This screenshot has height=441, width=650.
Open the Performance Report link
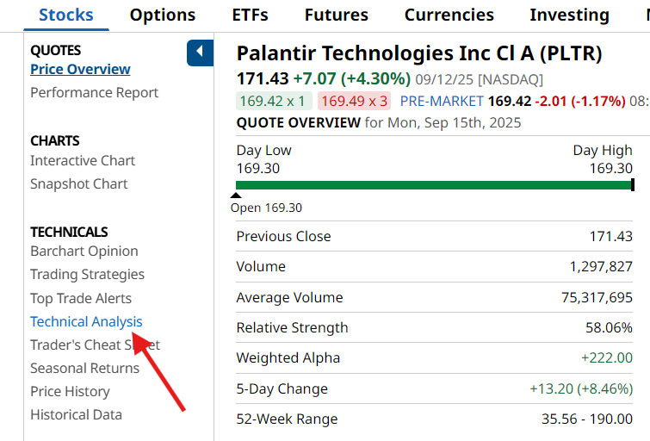pyautogui.click(x=94, y=92)
